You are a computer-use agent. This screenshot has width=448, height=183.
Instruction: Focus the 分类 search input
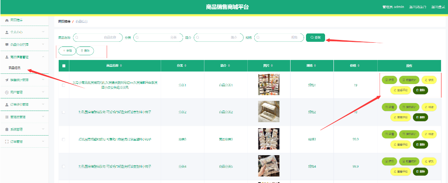[158, 37]
